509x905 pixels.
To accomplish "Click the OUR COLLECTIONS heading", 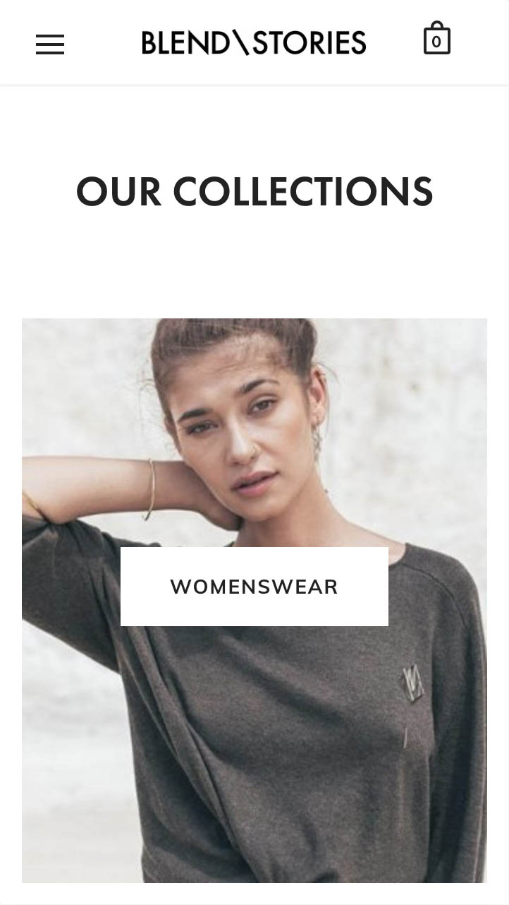I will 255,191.
